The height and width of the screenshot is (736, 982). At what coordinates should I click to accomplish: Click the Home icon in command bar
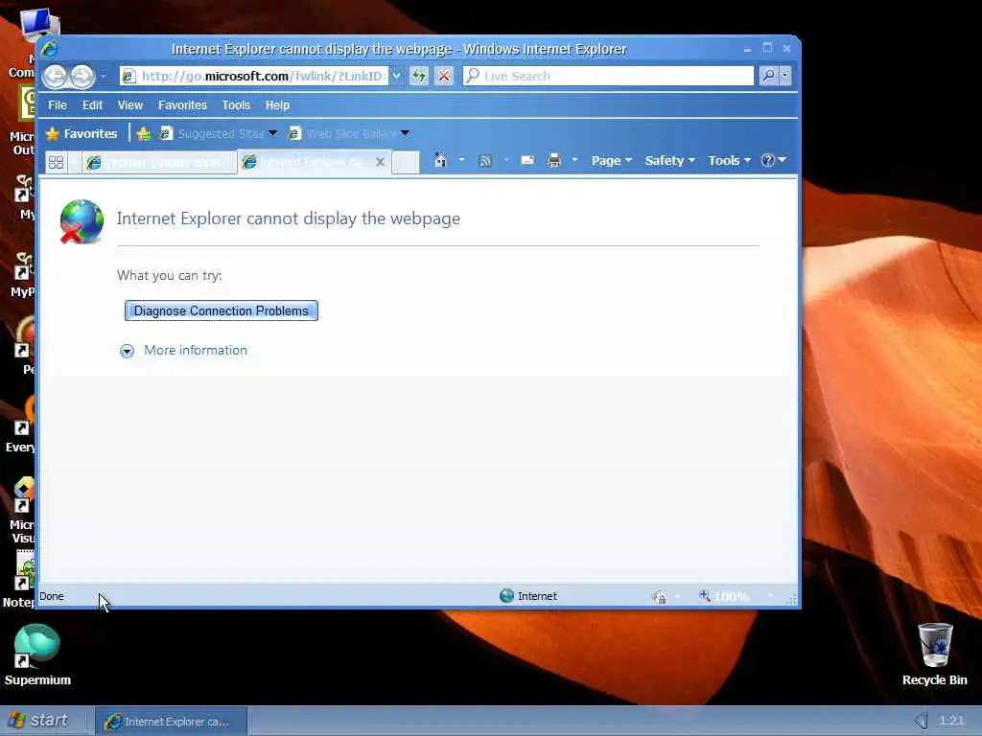tap(441, 160)
